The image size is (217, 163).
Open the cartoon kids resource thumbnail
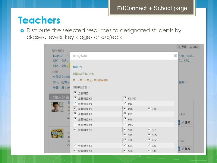click(x=57, y=133)
